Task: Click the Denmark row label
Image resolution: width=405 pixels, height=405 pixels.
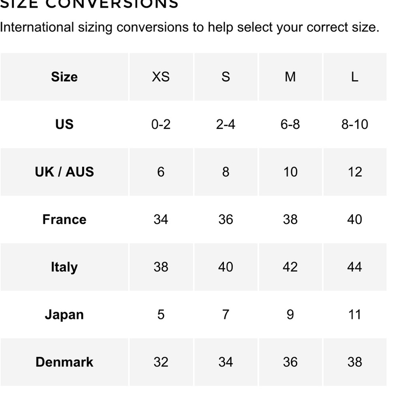Action: pyautogui.click(x=64, y=362)
